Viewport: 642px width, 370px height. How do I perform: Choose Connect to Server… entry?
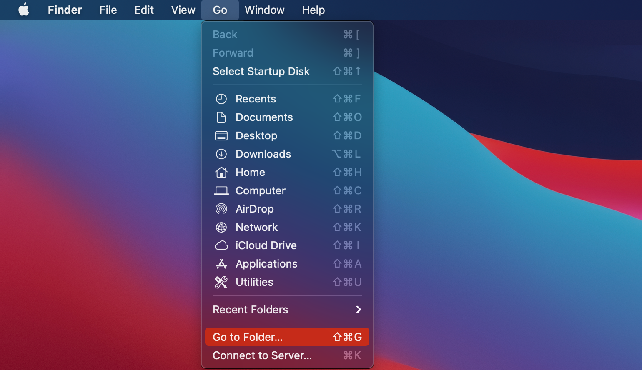coord(287,355)
